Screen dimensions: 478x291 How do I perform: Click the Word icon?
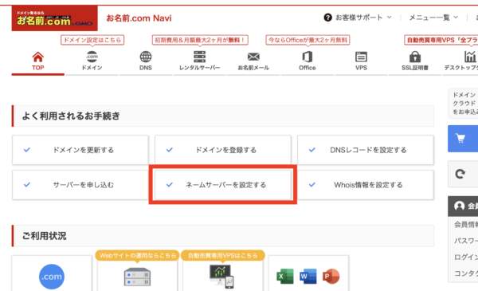[x=308, y=277]
